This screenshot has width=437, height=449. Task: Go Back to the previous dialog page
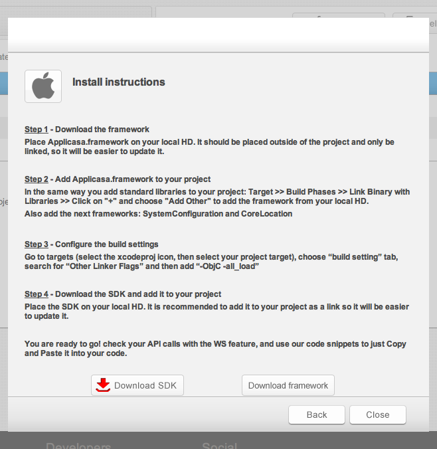pyautogui.click(x=317, y=414)
